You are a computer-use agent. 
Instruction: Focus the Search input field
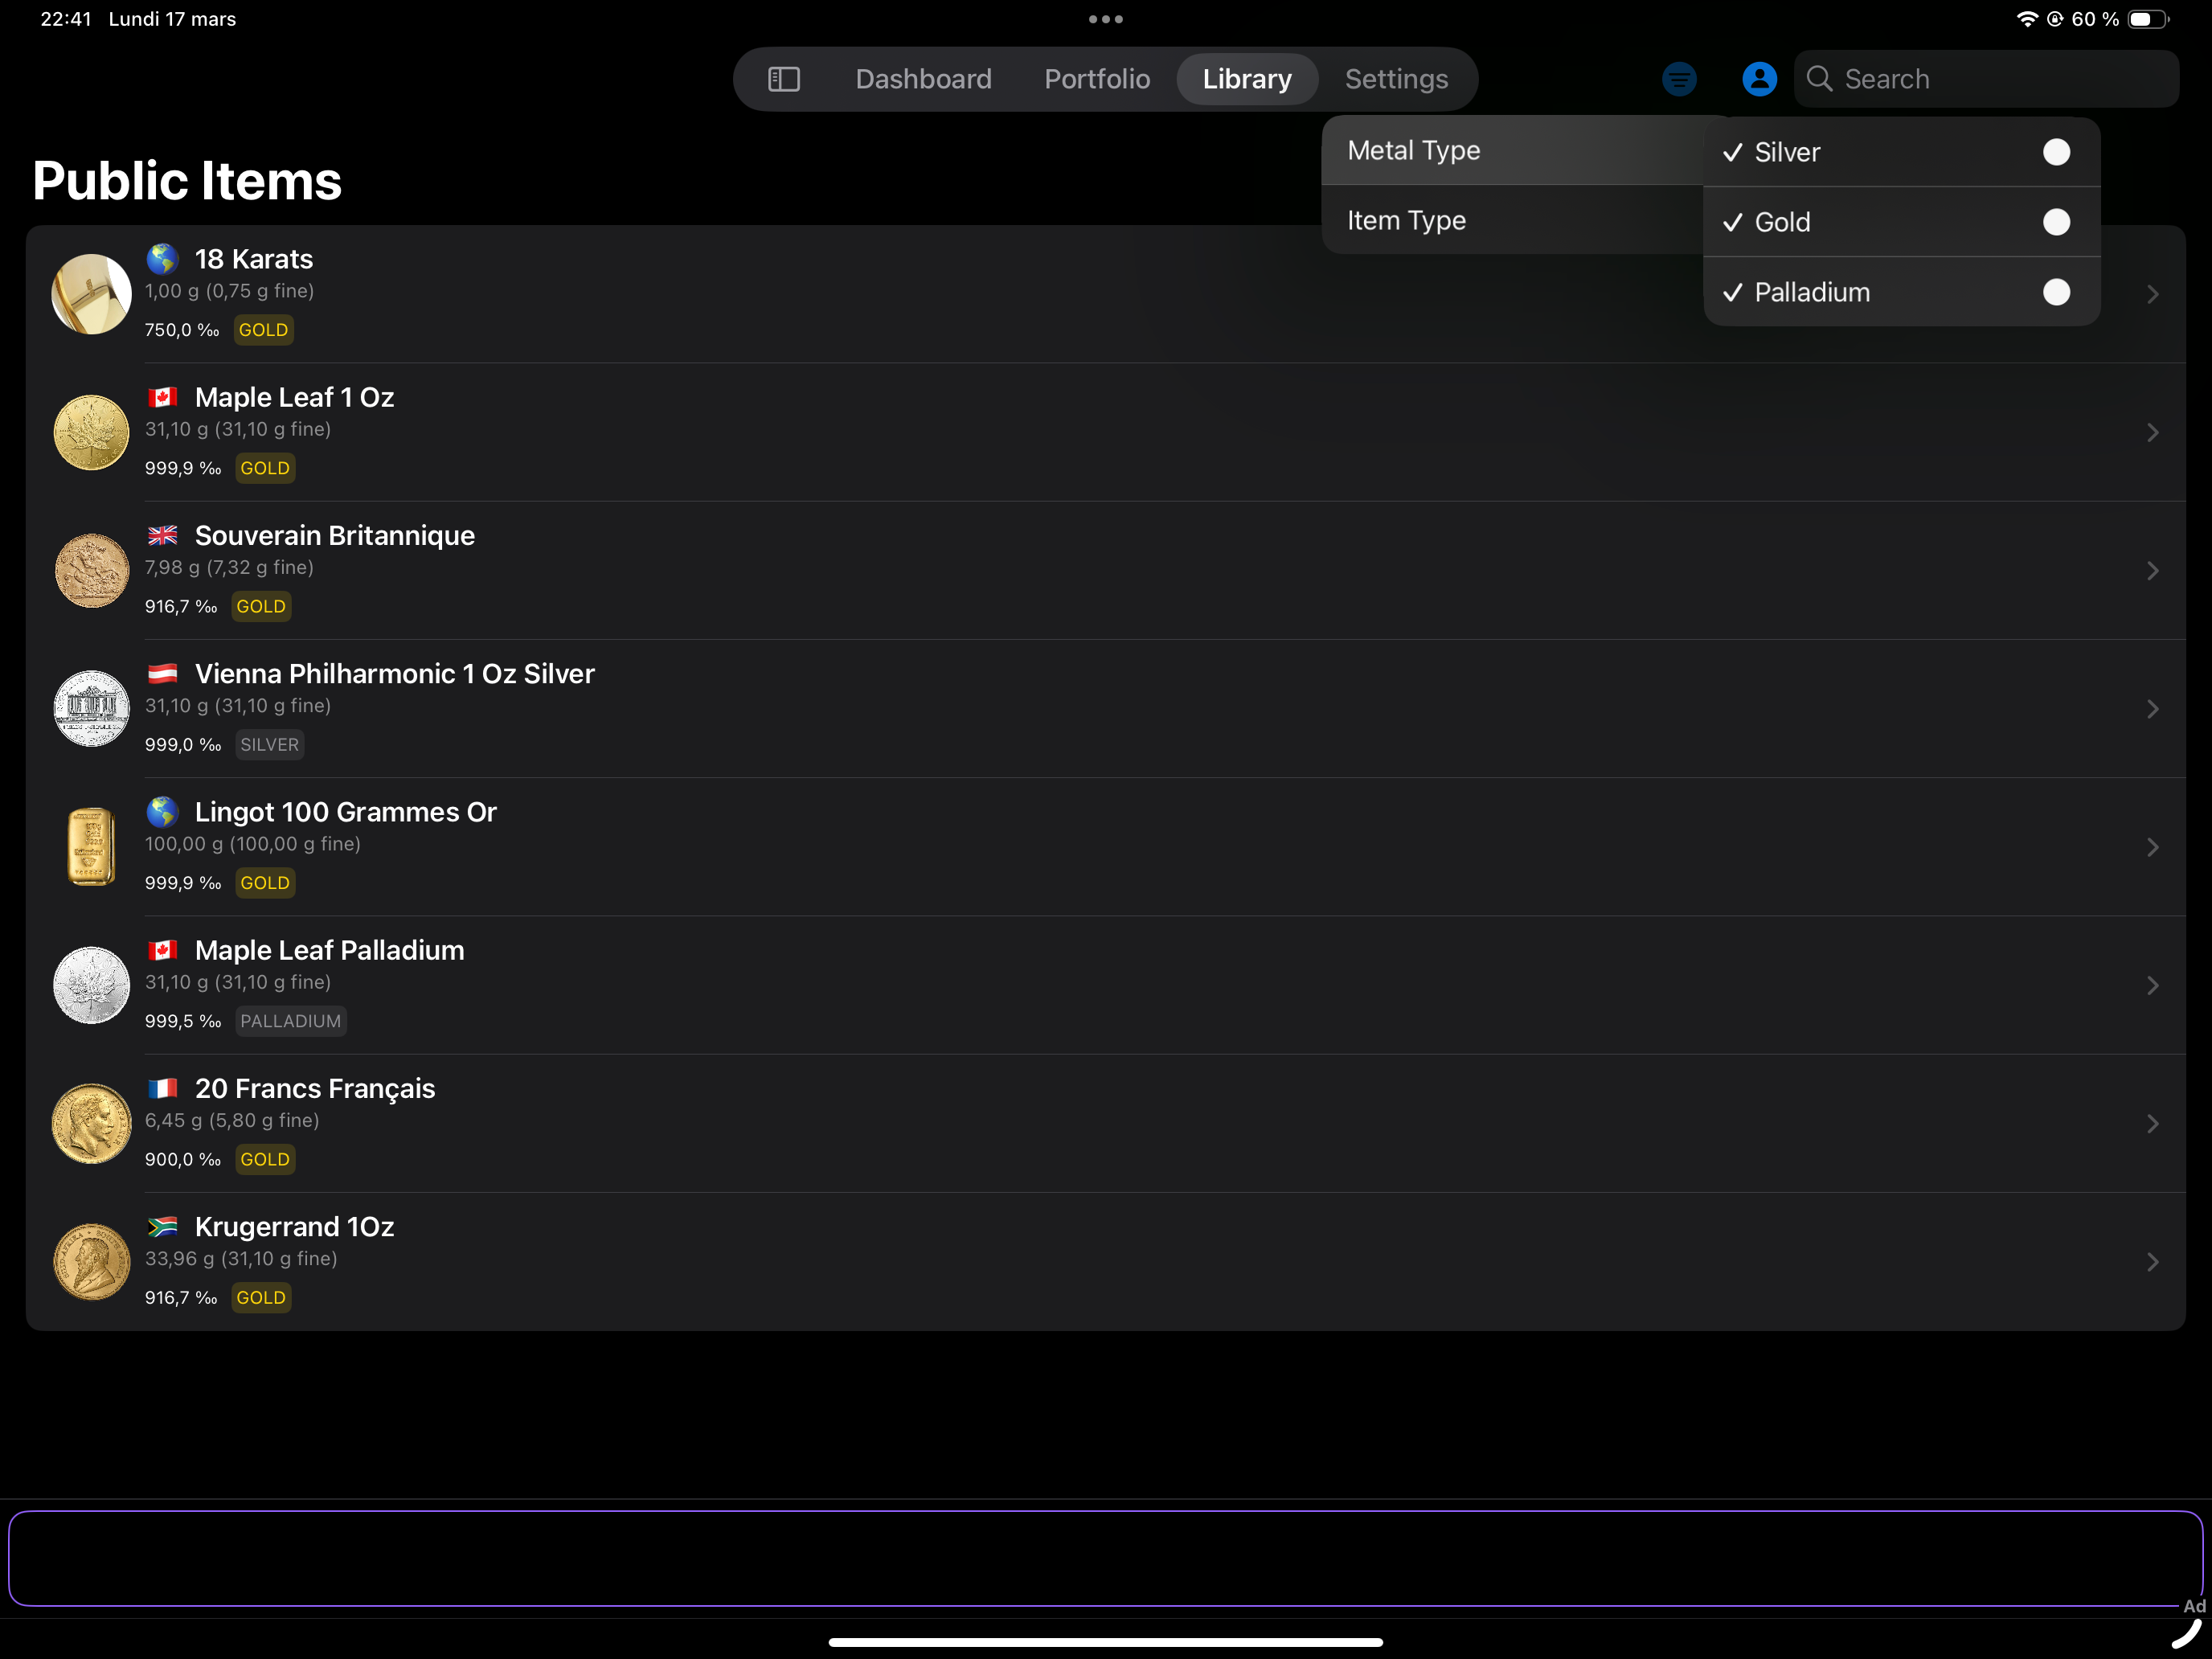pyautogui.click(x=1986, y=79)
